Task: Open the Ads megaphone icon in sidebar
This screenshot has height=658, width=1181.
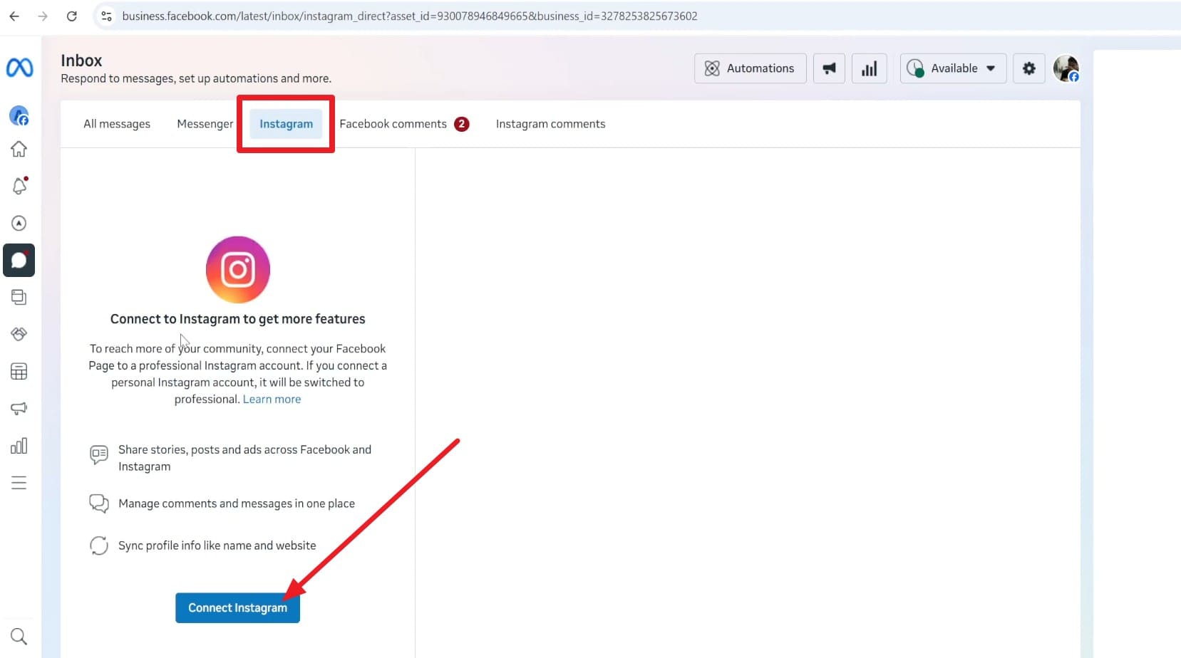Action: click(x=19, y=409)
